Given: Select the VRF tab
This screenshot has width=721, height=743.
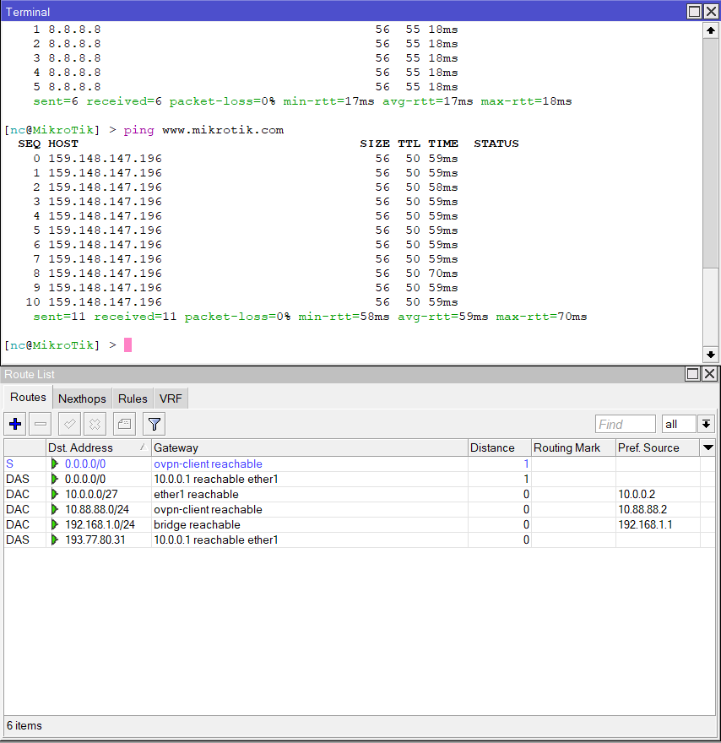Looking at the screenshot, I should pos(171,399).
